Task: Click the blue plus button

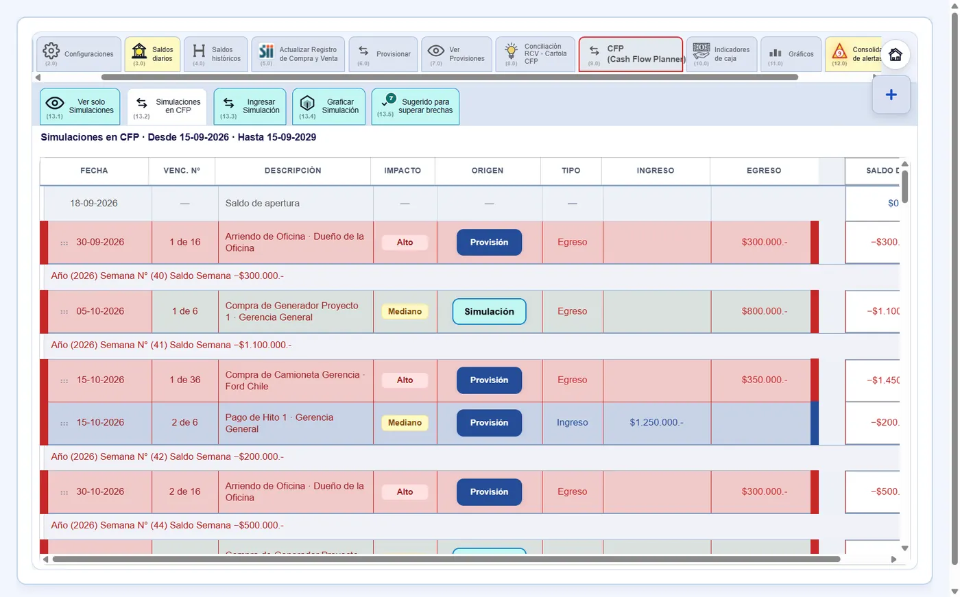Action: coord(891,95)
